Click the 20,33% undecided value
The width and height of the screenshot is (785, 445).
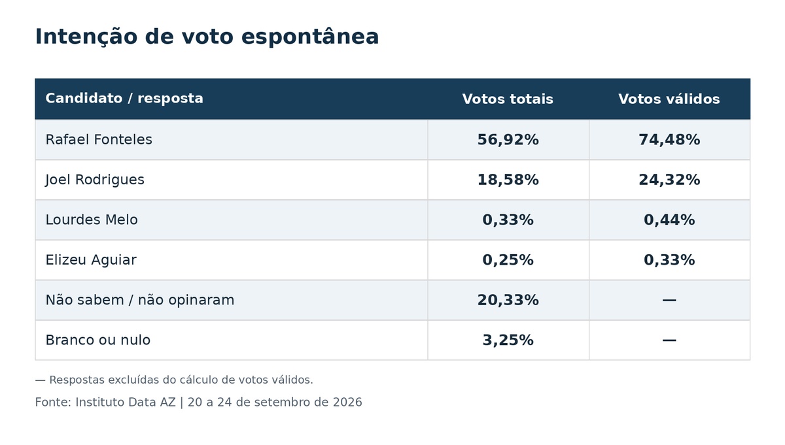(508, 301)
